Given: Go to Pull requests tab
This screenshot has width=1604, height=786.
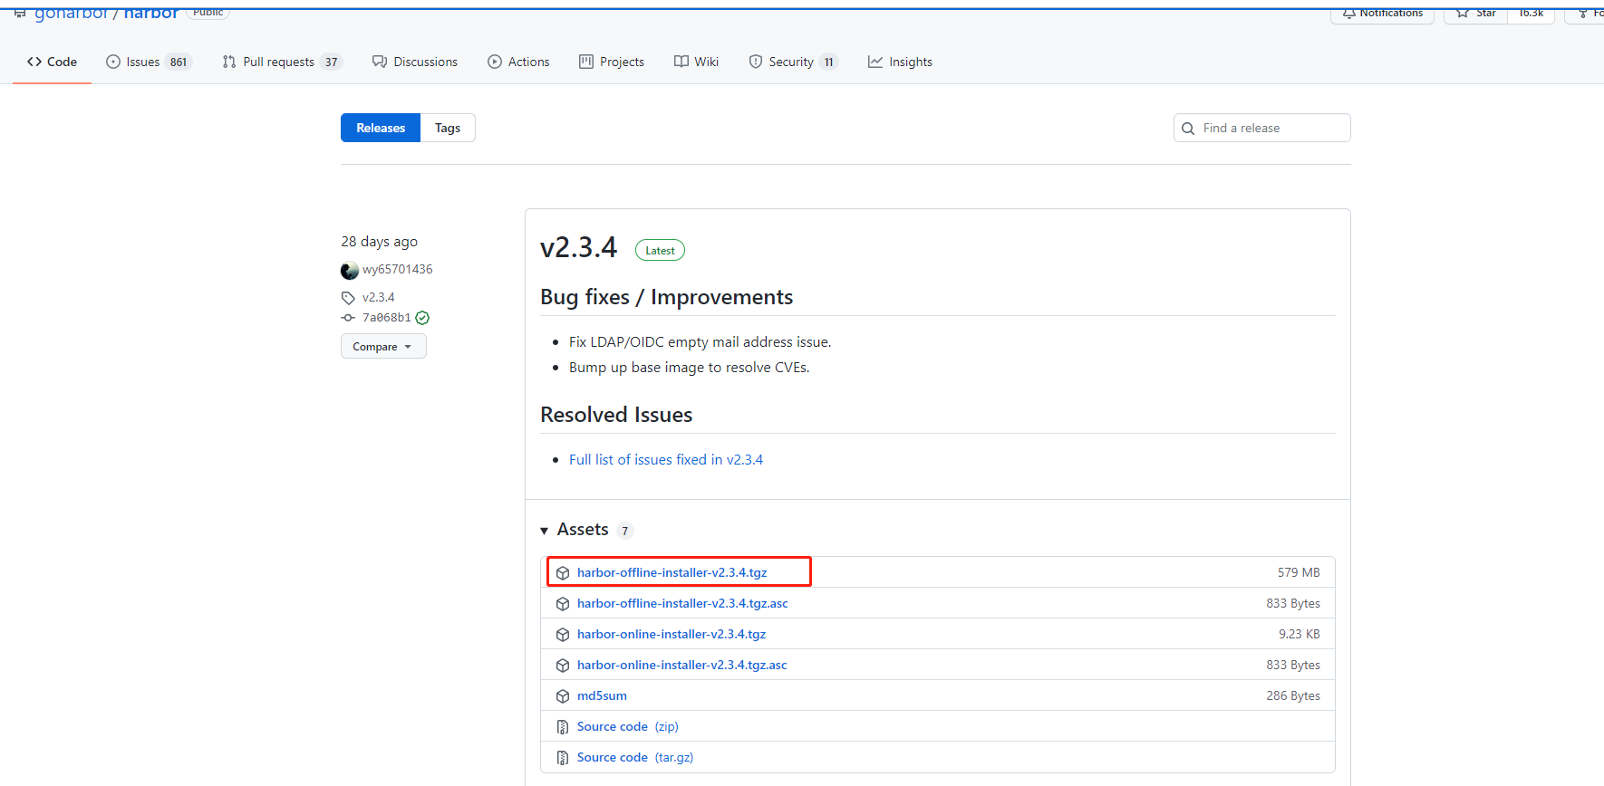Looking at the screenshot, I should (x=282, y=62).
